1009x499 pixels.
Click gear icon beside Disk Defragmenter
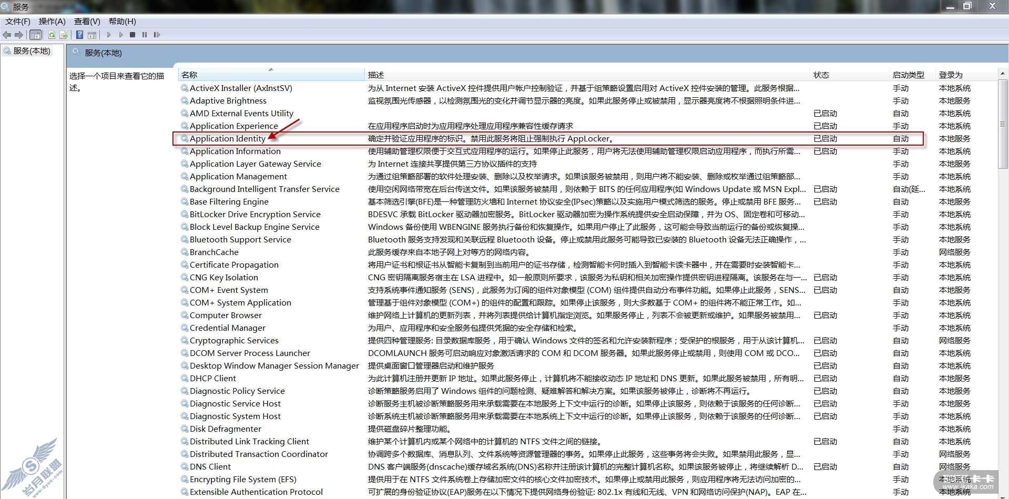coord(185,429)
